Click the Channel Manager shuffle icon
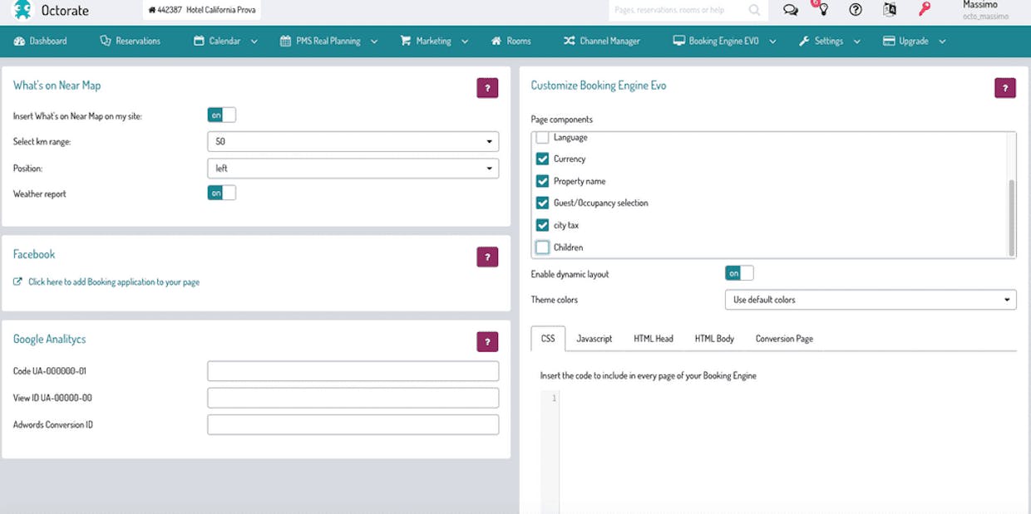1031x514 pixels. (569, 41)
